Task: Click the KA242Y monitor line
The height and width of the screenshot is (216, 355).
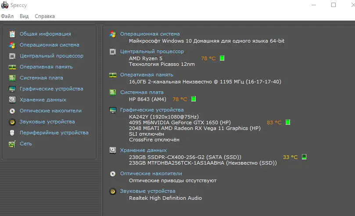Action: [164, 117]
